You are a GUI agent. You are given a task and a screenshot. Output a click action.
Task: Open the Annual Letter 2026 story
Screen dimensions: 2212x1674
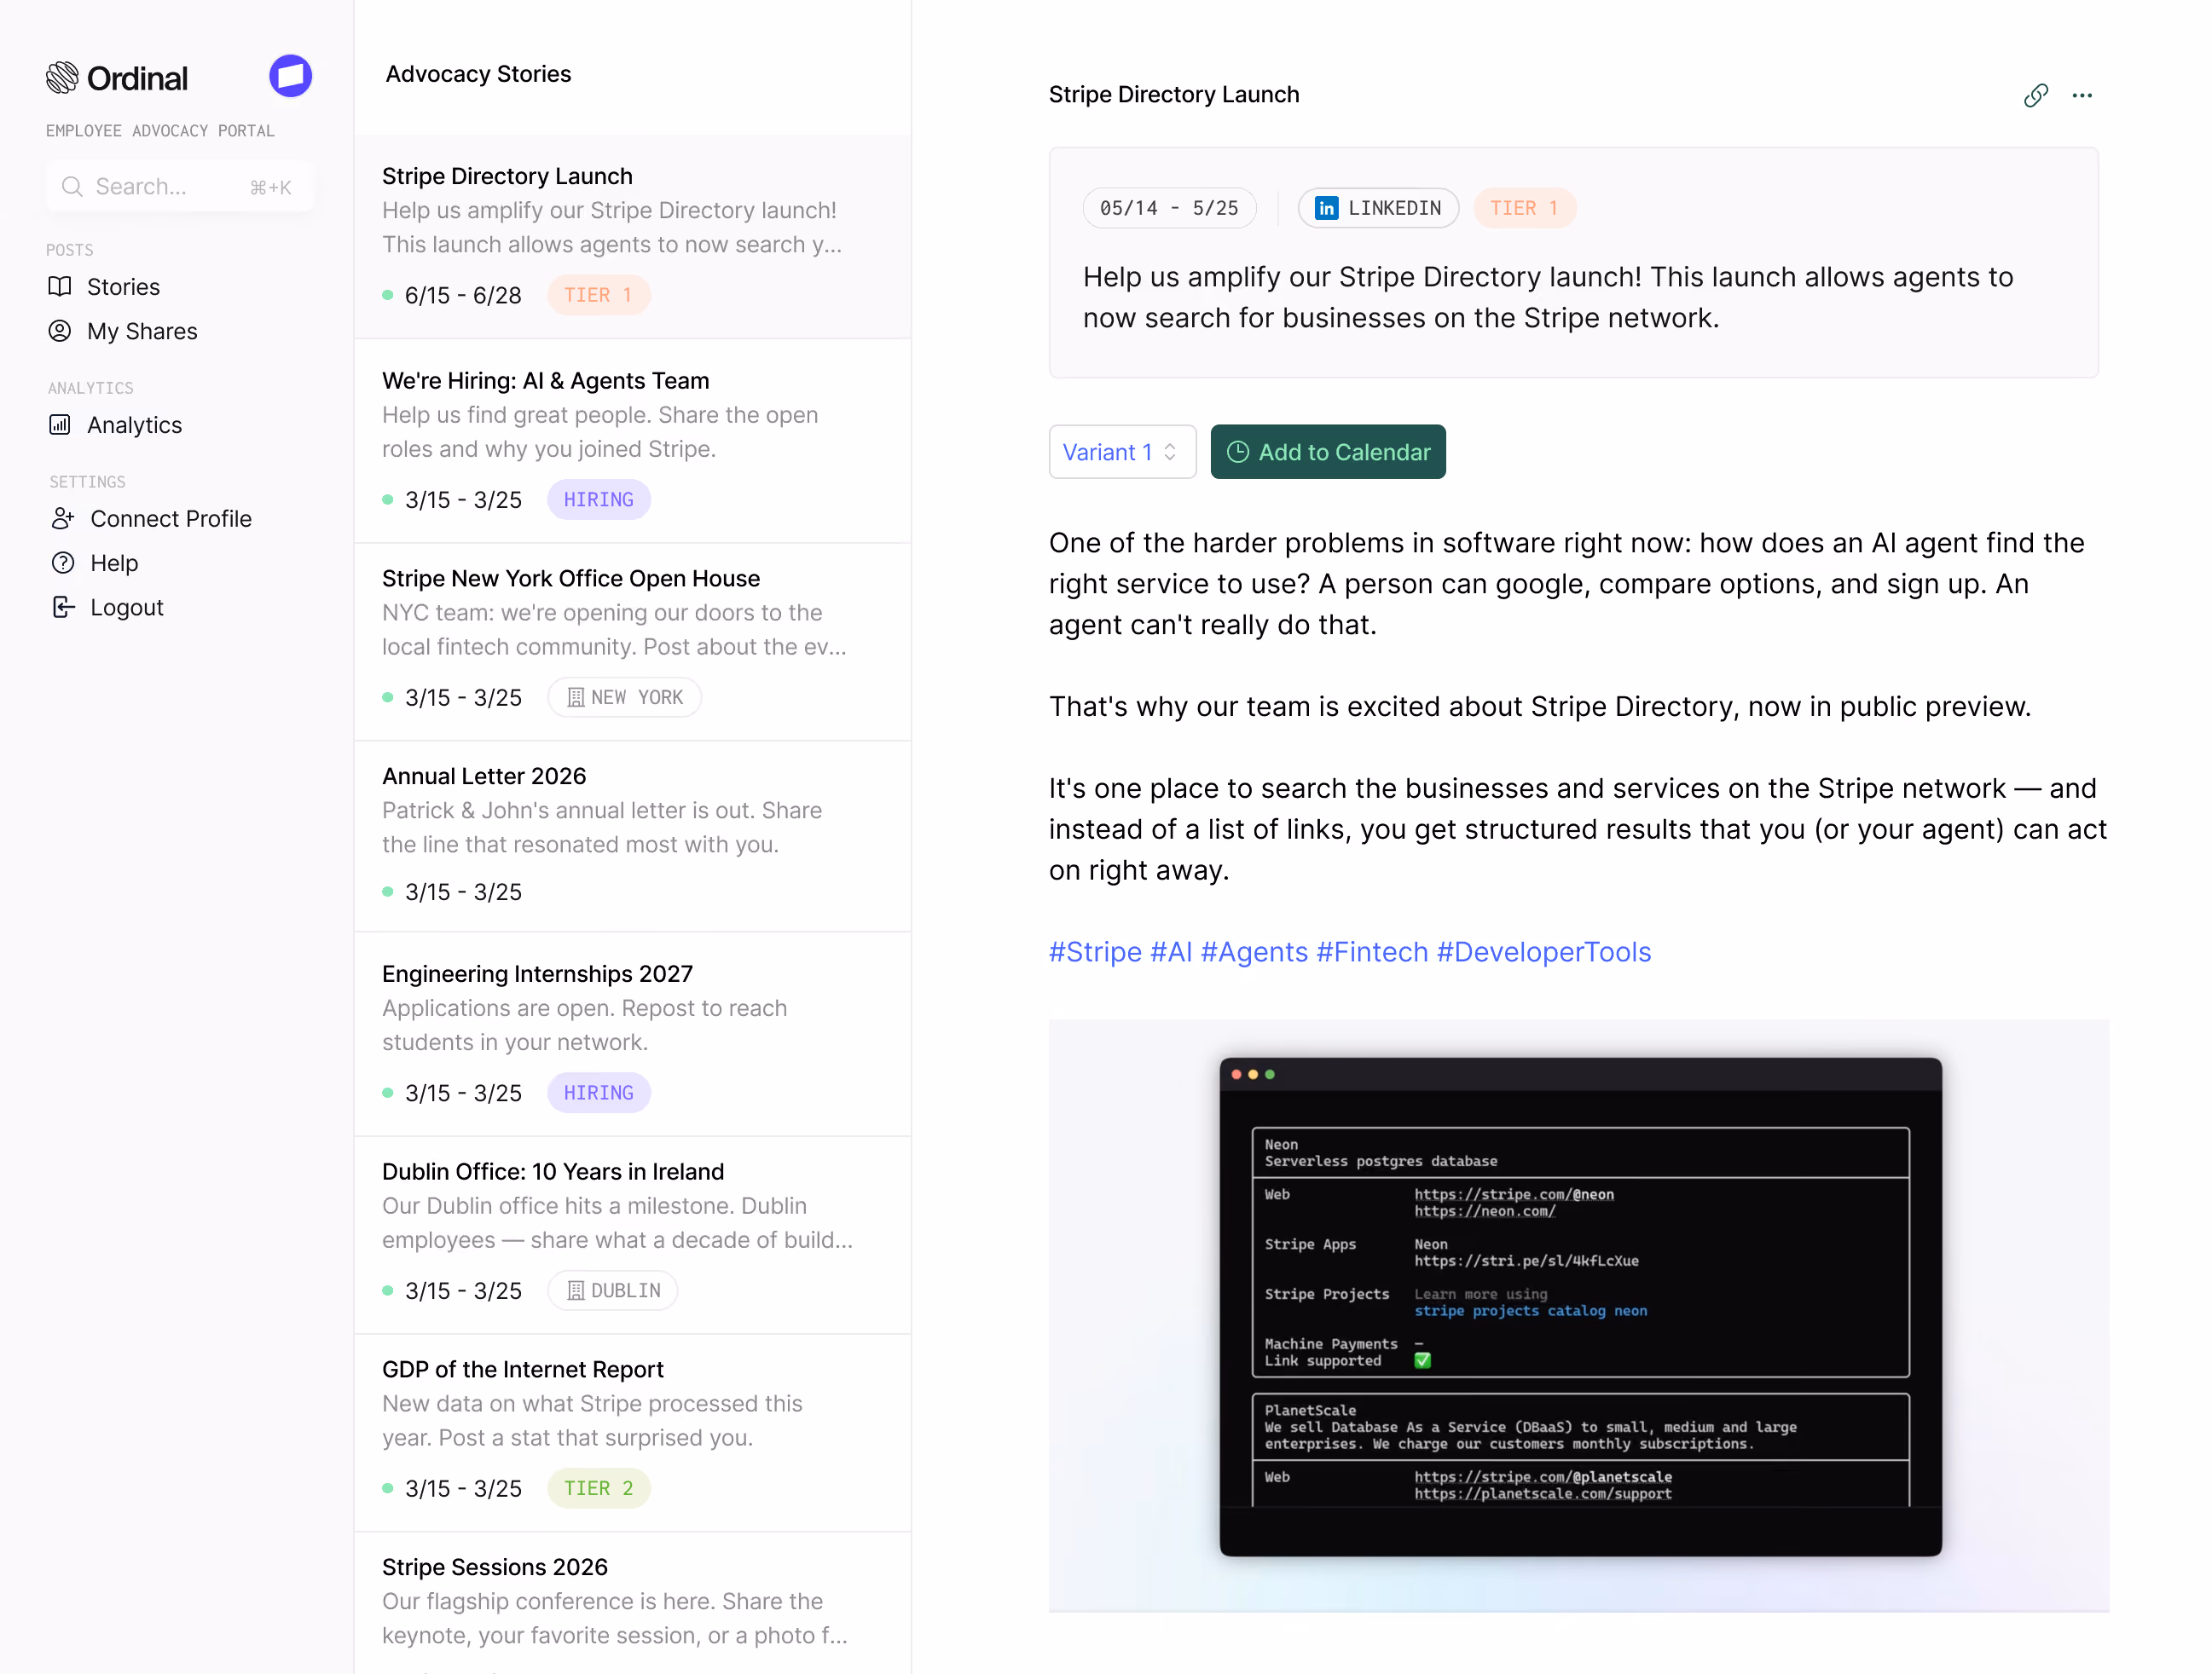[x=632, y=836]
